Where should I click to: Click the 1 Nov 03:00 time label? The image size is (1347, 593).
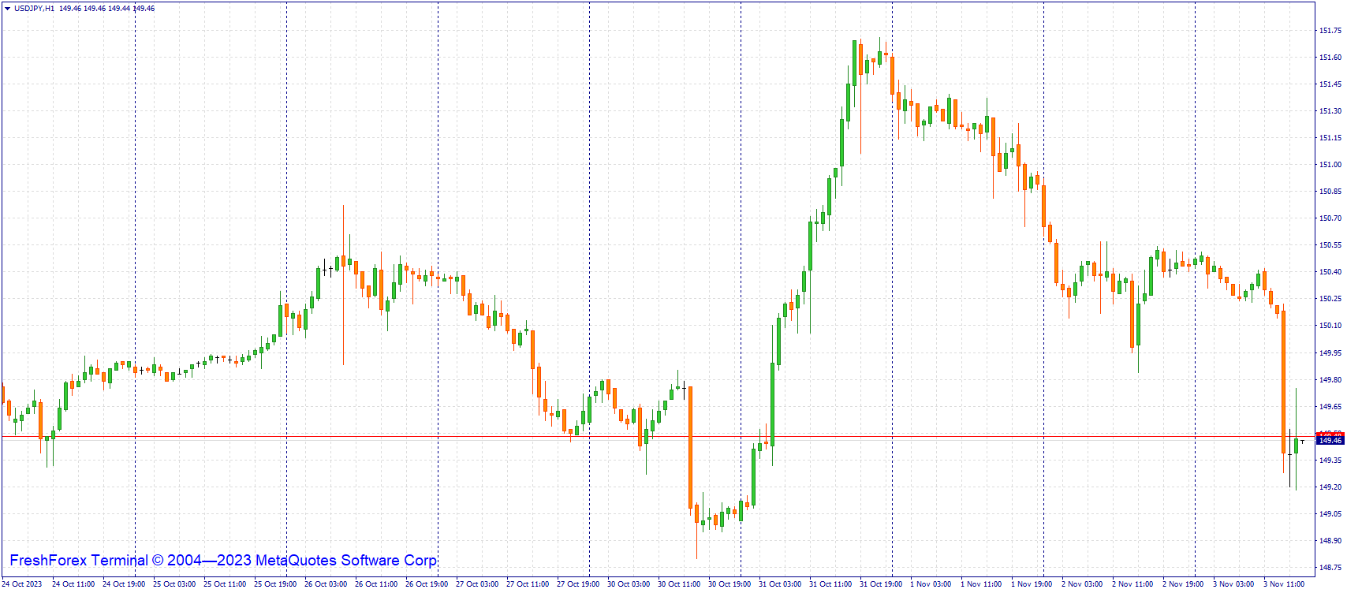pyautogui.click(x=931, y=584)
